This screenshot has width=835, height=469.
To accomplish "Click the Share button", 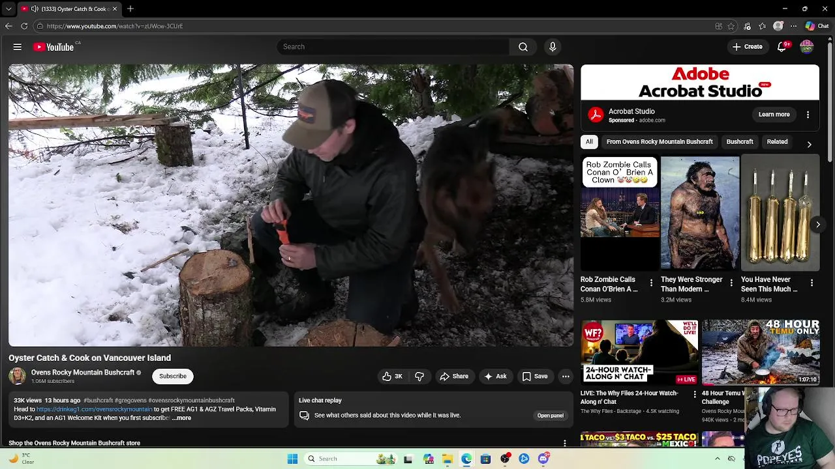I will coord(454,376).
